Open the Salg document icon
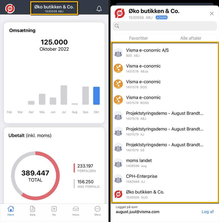The image size is (219, 222). [x=33, y=211]
